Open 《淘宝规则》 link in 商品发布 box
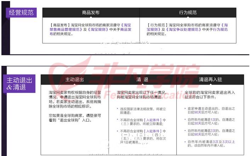The image size is (250, 156). click(x=98, y=29)
